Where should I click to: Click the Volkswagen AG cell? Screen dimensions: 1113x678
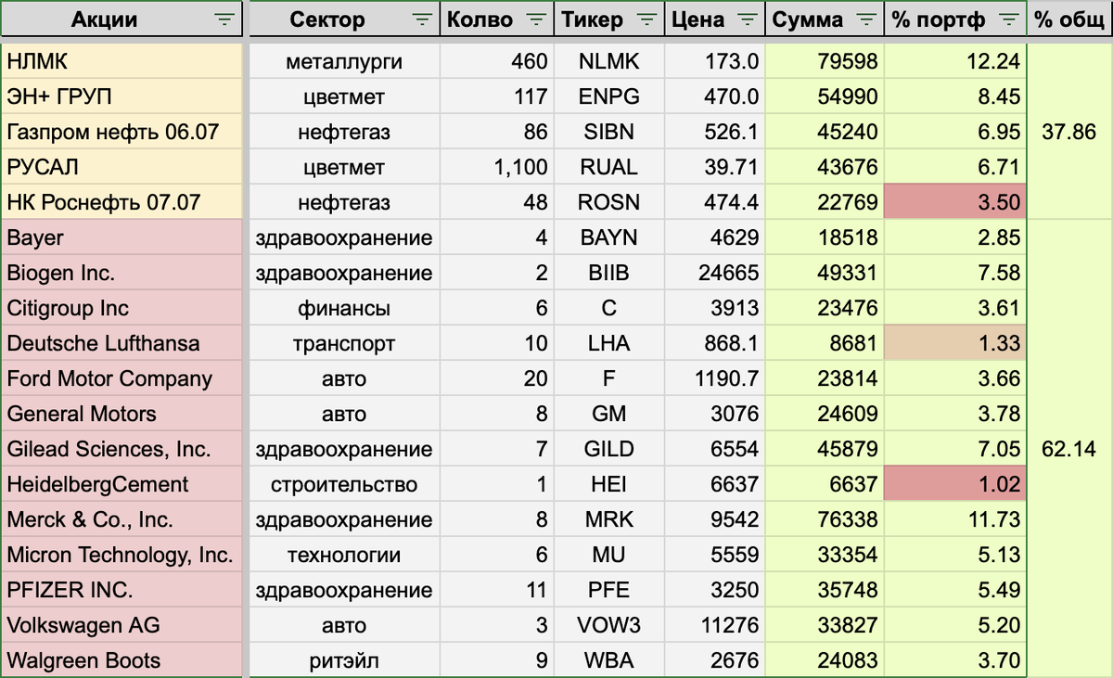122,626
